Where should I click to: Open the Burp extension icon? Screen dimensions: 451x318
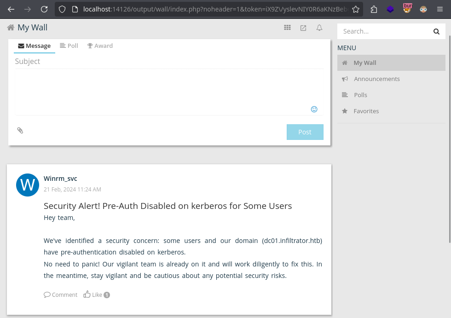pyautogui.click(x=407, y=8)
